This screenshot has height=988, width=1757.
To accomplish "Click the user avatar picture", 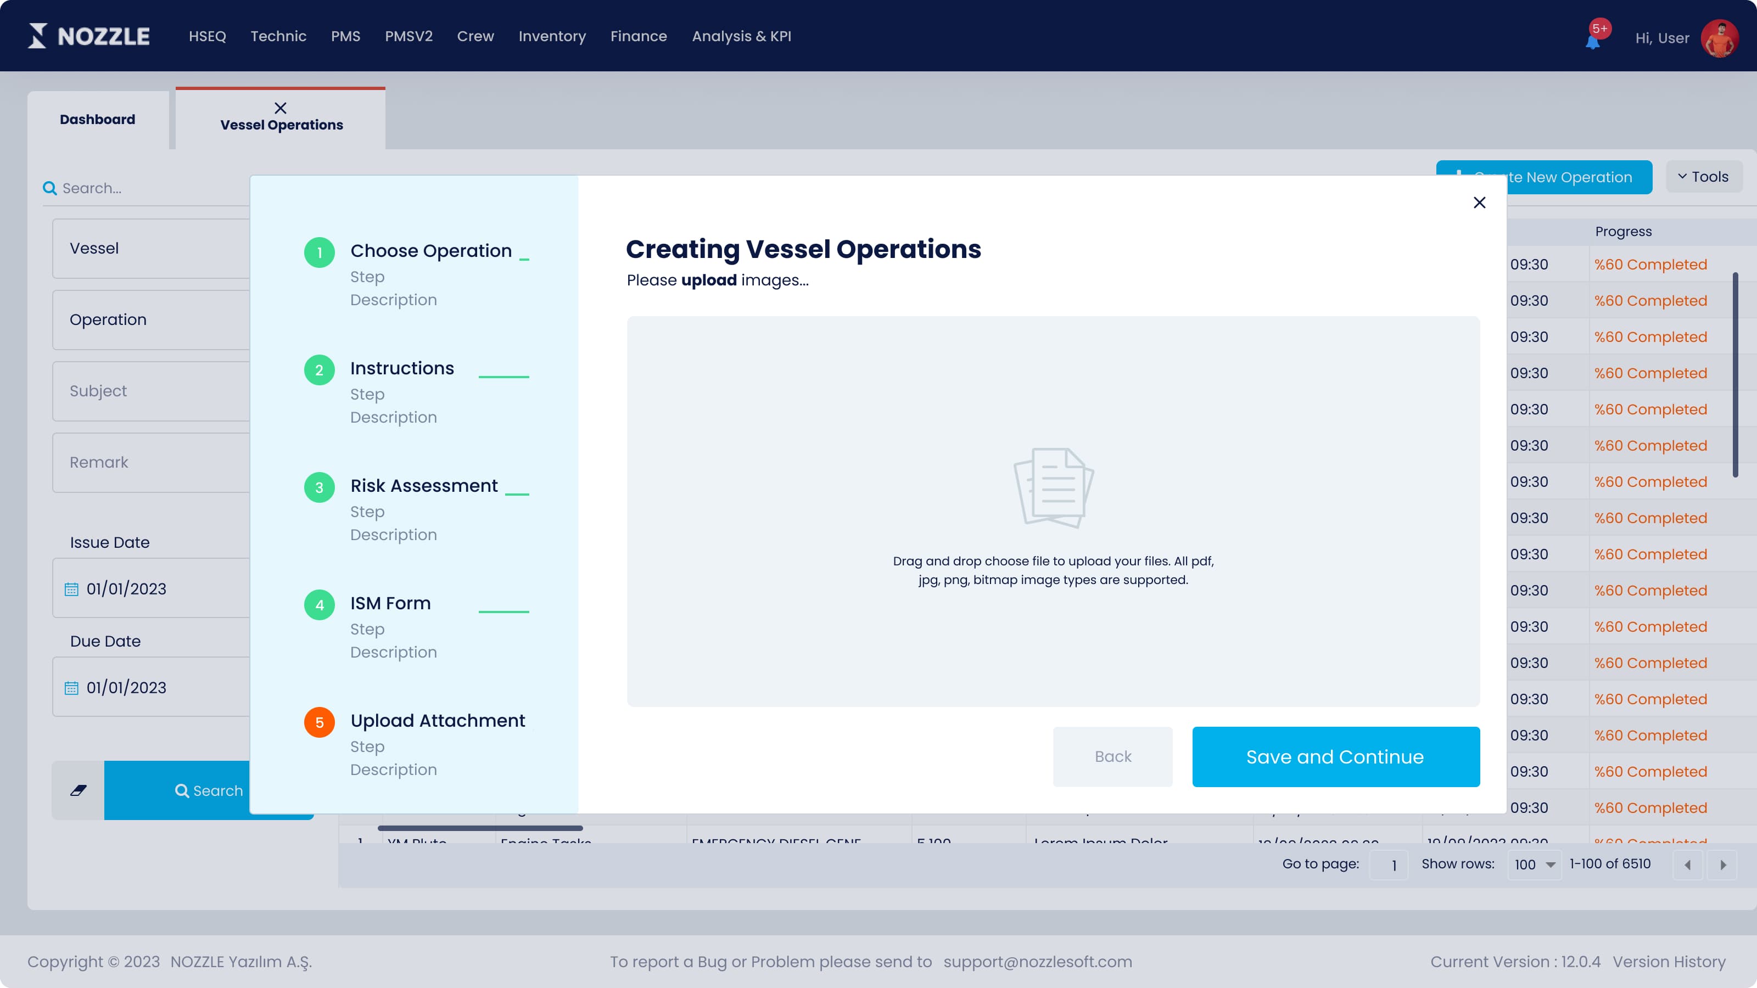I will [x=1720, y=37].
